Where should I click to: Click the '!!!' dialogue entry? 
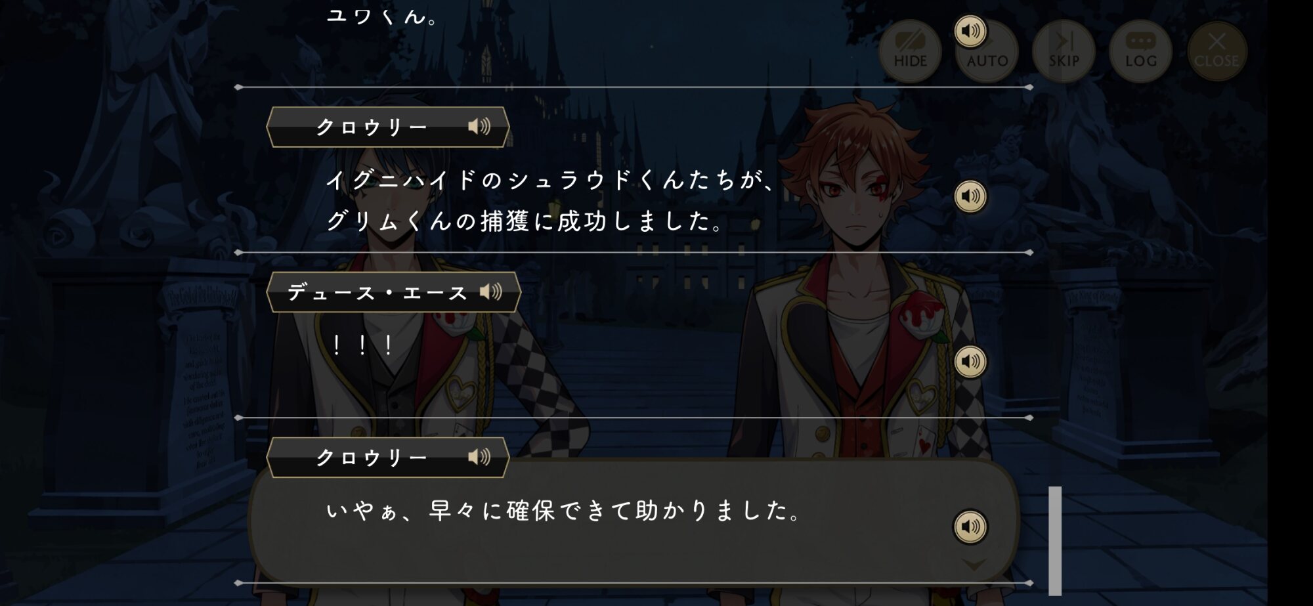pos(362,344)
